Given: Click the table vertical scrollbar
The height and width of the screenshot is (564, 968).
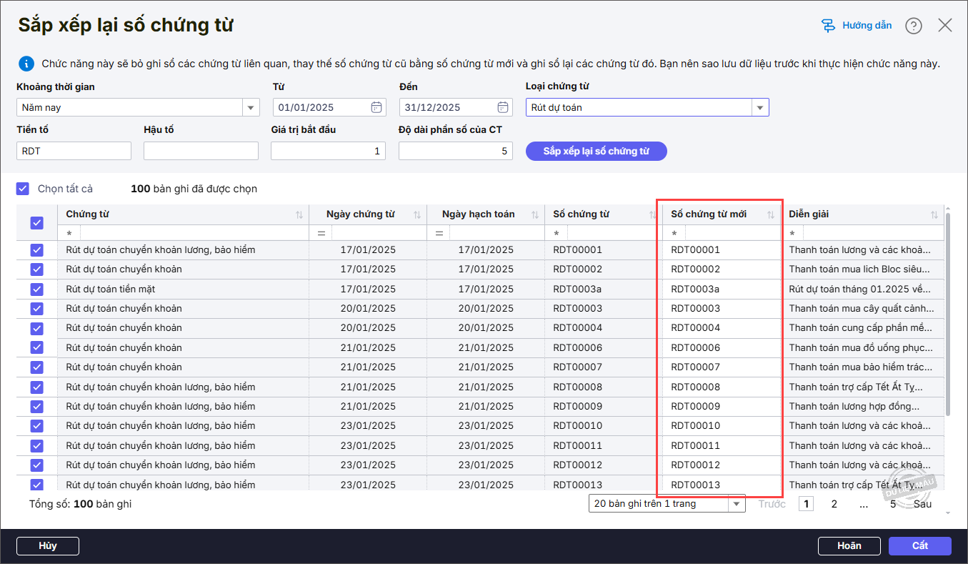Looking at the screenshot, I should 948,315.
